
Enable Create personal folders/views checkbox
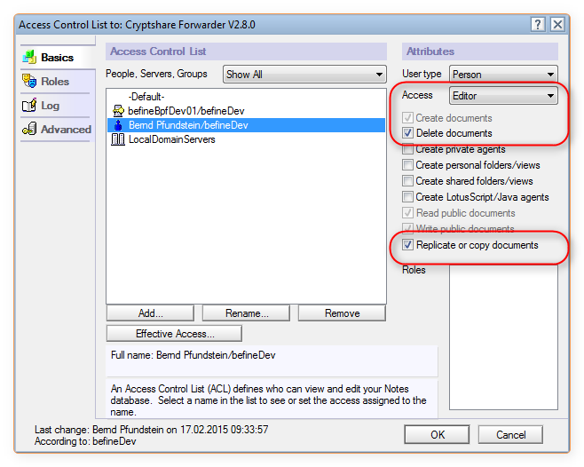coord(408,165)
